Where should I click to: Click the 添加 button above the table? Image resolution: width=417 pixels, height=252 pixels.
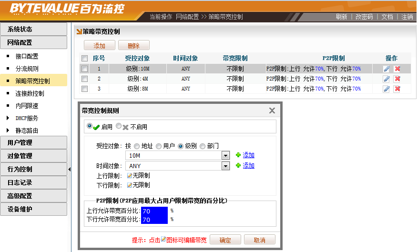pos(99,46)
